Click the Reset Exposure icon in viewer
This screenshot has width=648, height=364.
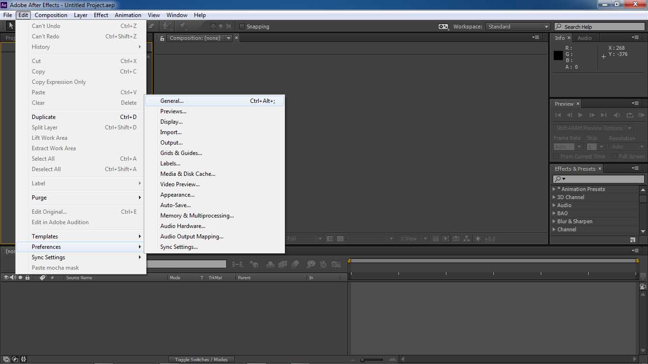[x=478, y=239]
